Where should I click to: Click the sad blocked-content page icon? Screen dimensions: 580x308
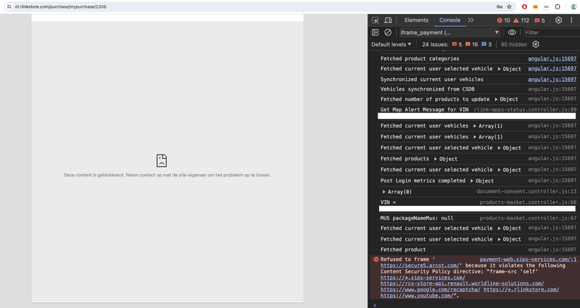click(162, 160)
